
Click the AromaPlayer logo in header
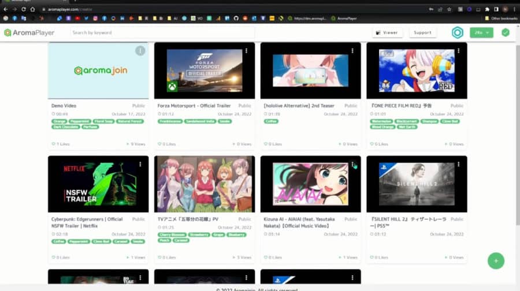pyautogui.click(x=29, y=32)
